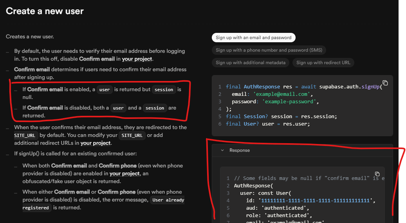The height and width of the screenshot is (223, 406).
Task: Copy the AuthResponse response code
Action: [x=377, y=174]
